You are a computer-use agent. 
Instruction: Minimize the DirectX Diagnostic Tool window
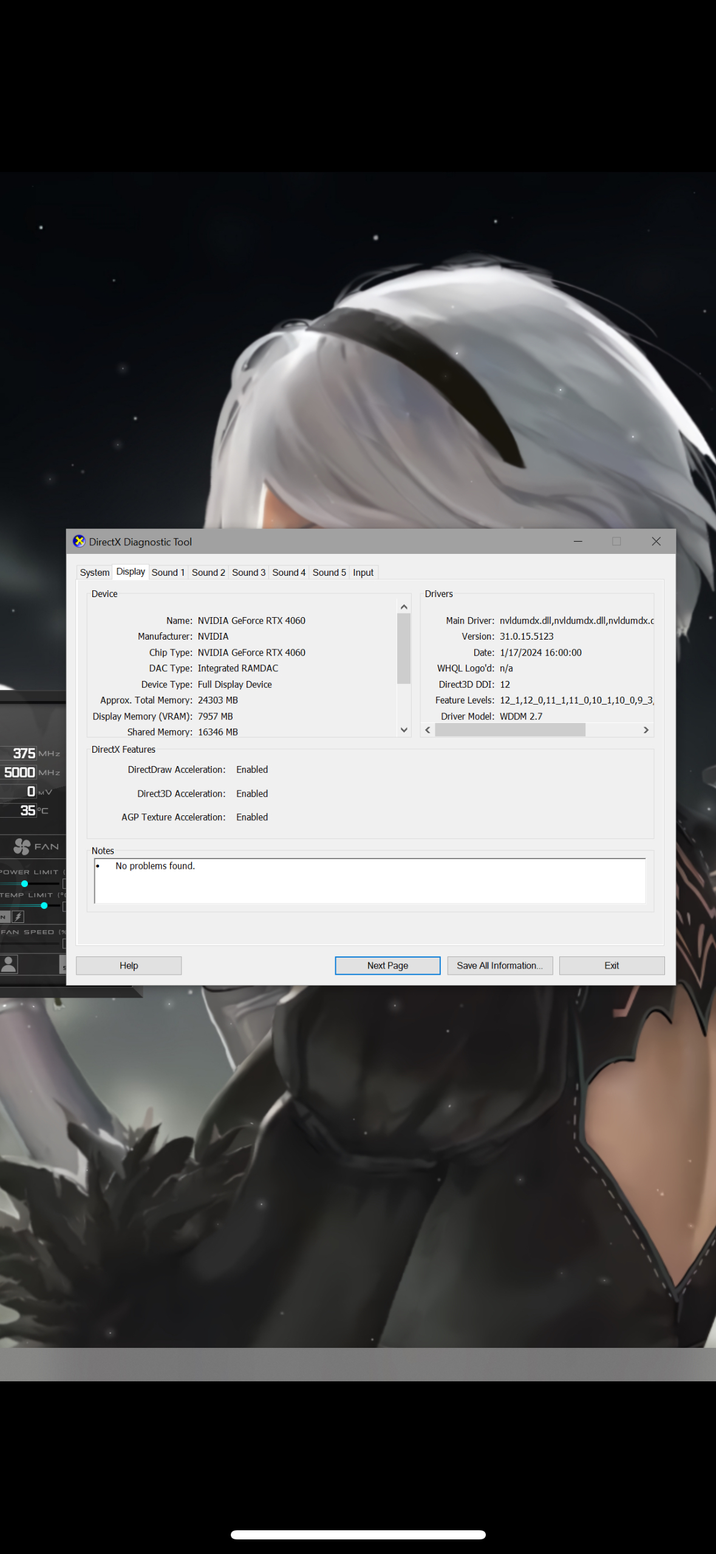click(578, 541)
